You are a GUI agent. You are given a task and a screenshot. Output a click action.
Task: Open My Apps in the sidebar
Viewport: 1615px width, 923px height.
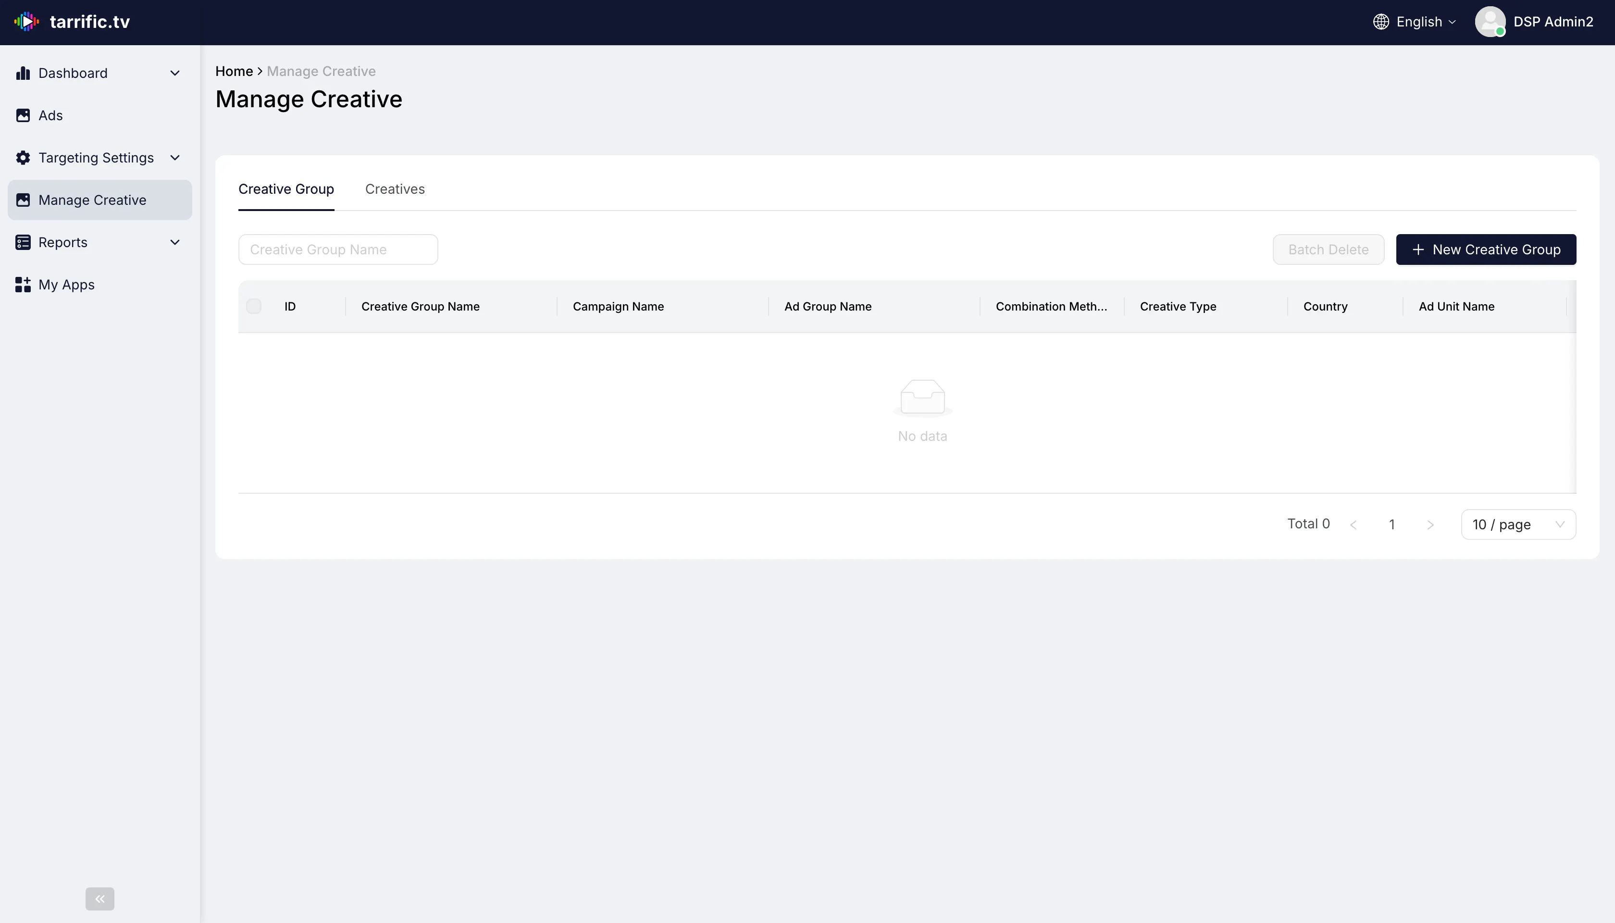pos(99,285)
